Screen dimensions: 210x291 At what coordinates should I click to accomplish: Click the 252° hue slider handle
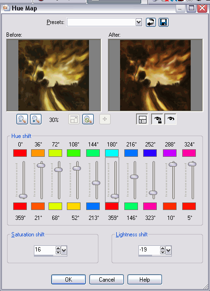click(153, 193)
